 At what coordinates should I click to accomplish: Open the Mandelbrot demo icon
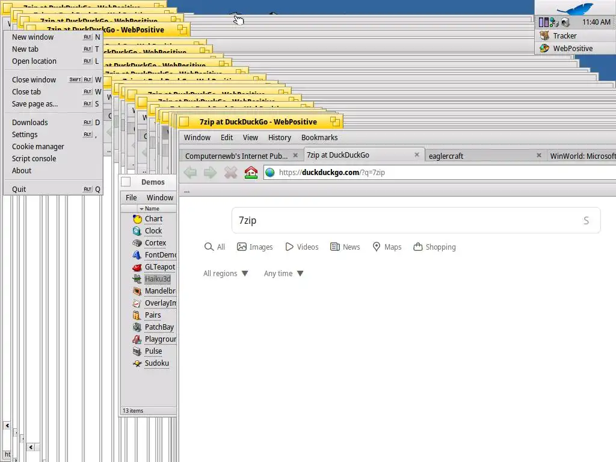[137, 291]
